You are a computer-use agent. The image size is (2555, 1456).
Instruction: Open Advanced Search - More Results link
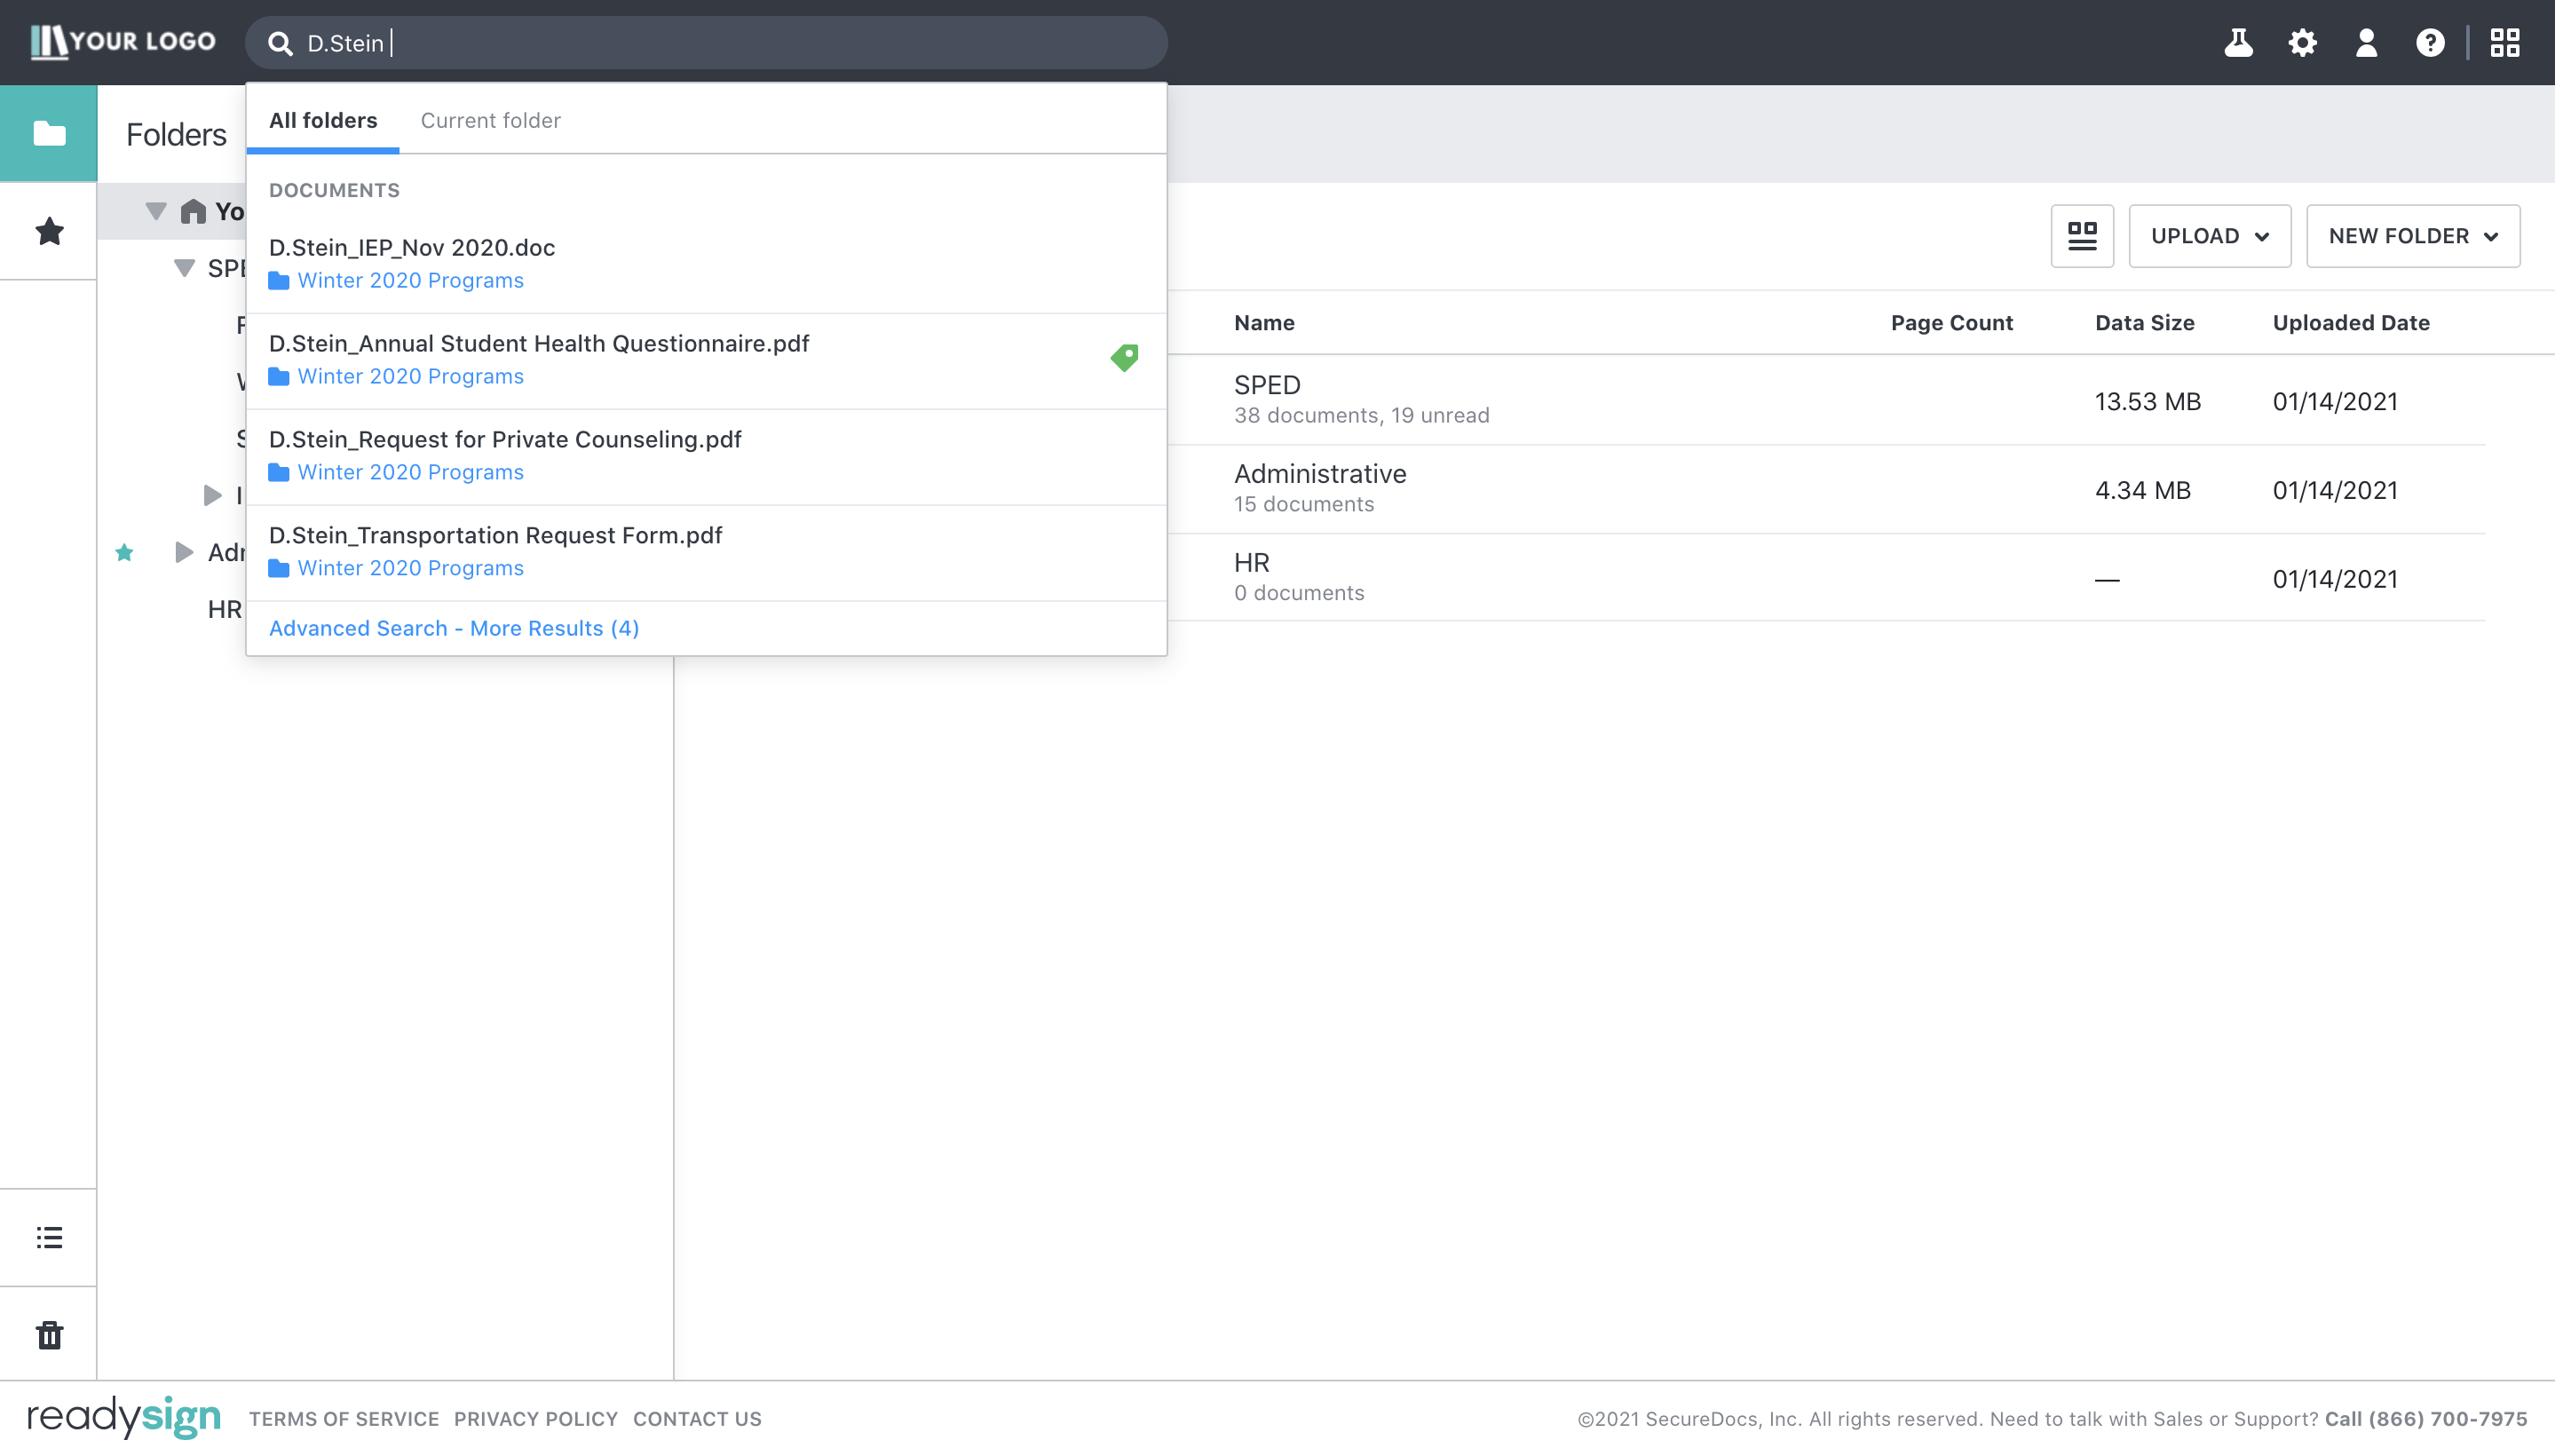pos(454,628)
